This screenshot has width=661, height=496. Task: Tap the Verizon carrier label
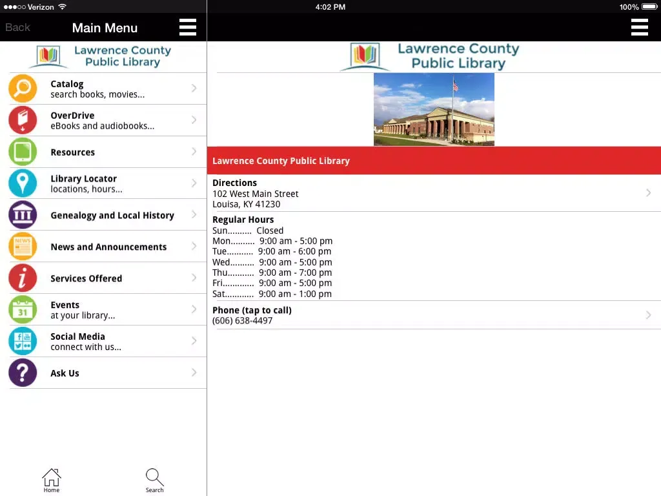(41, 6)
